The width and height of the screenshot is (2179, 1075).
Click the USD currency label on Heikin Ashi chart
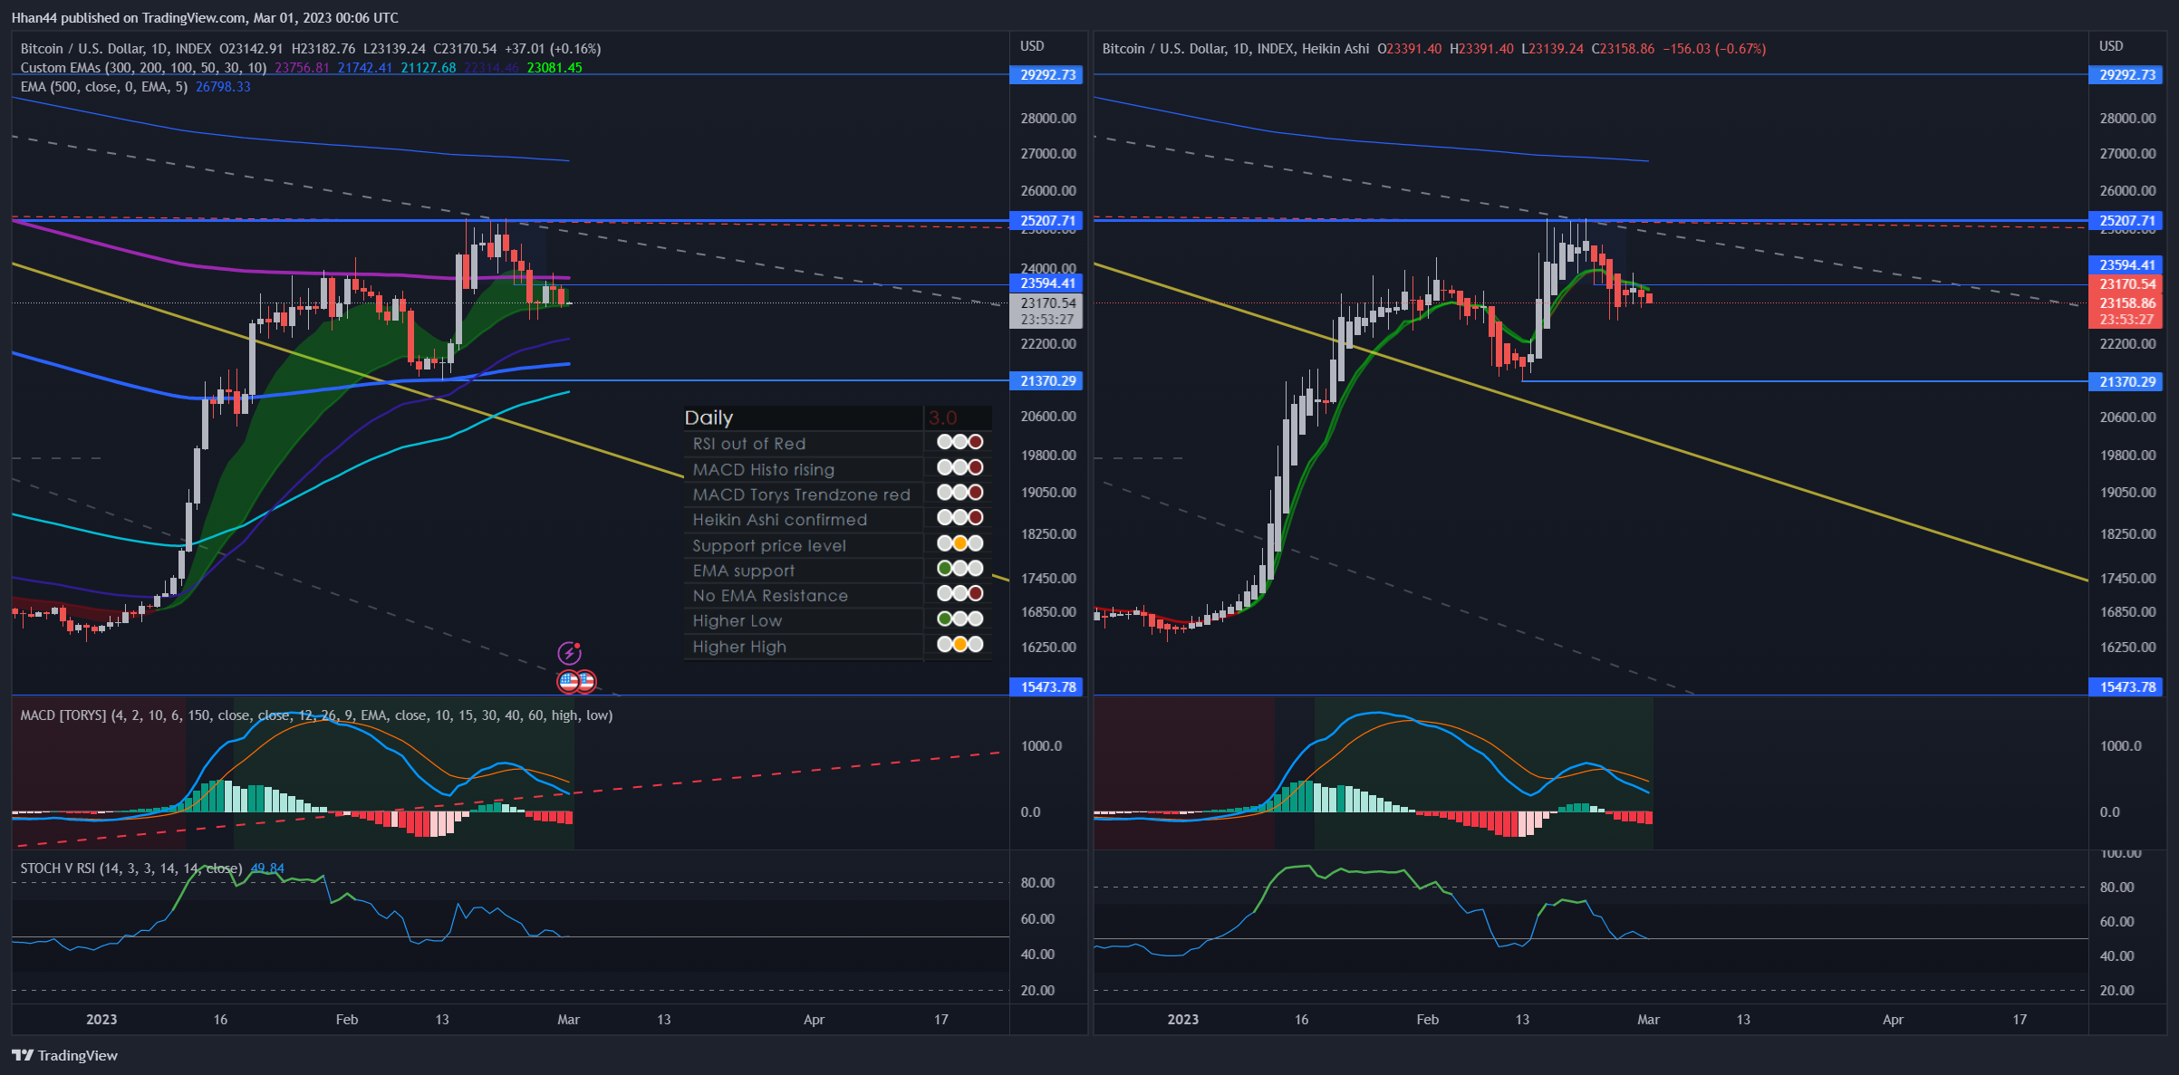(2111, 46)
